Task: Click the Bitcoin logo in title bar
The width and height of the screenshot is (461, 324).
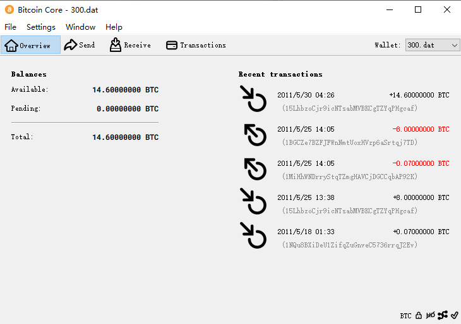Action: coord(9,9)
